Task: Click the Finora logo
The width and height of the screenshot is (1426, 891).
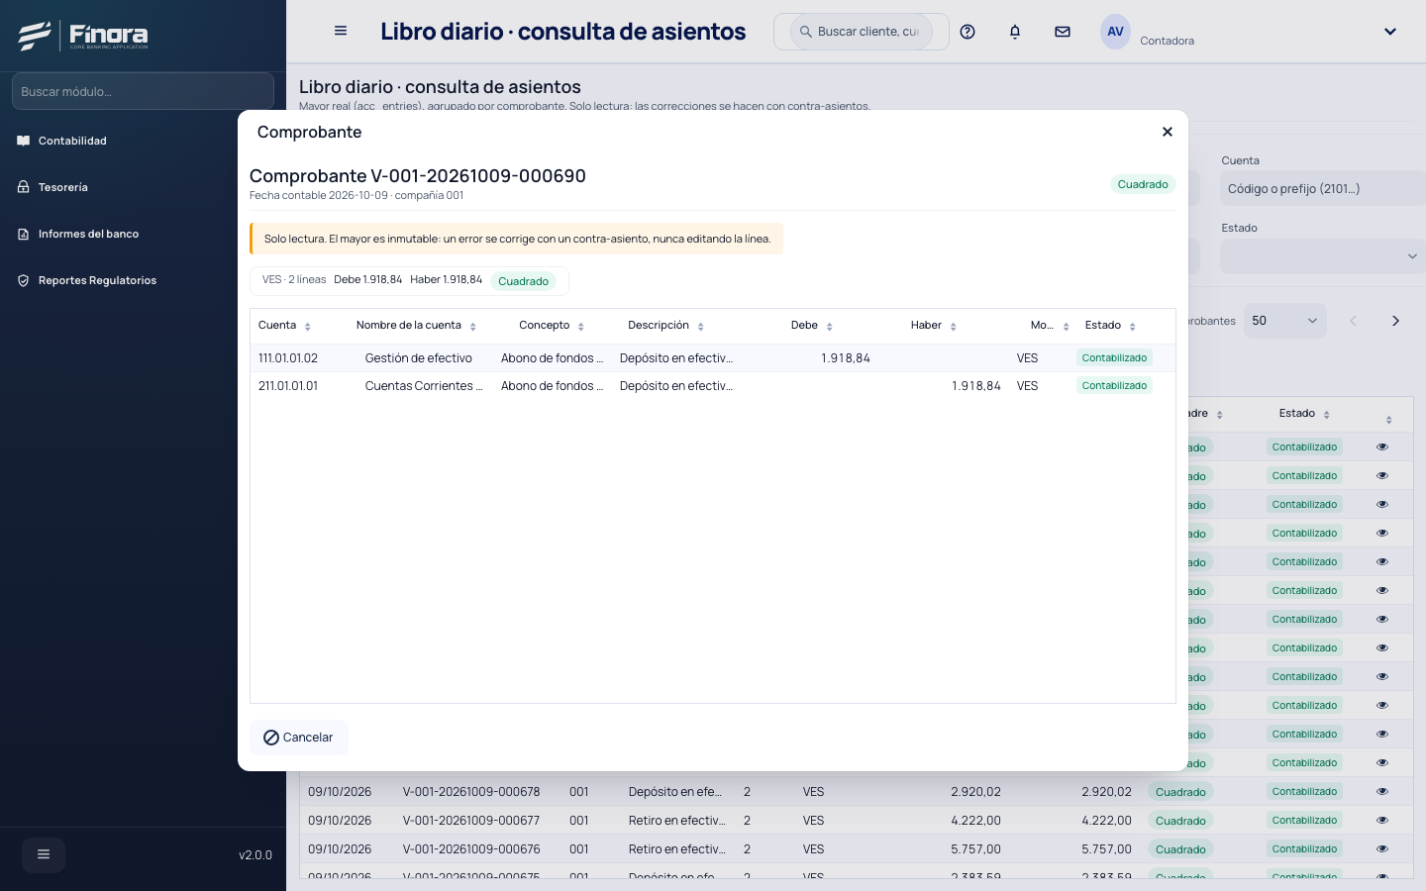Action: point(83,36)
